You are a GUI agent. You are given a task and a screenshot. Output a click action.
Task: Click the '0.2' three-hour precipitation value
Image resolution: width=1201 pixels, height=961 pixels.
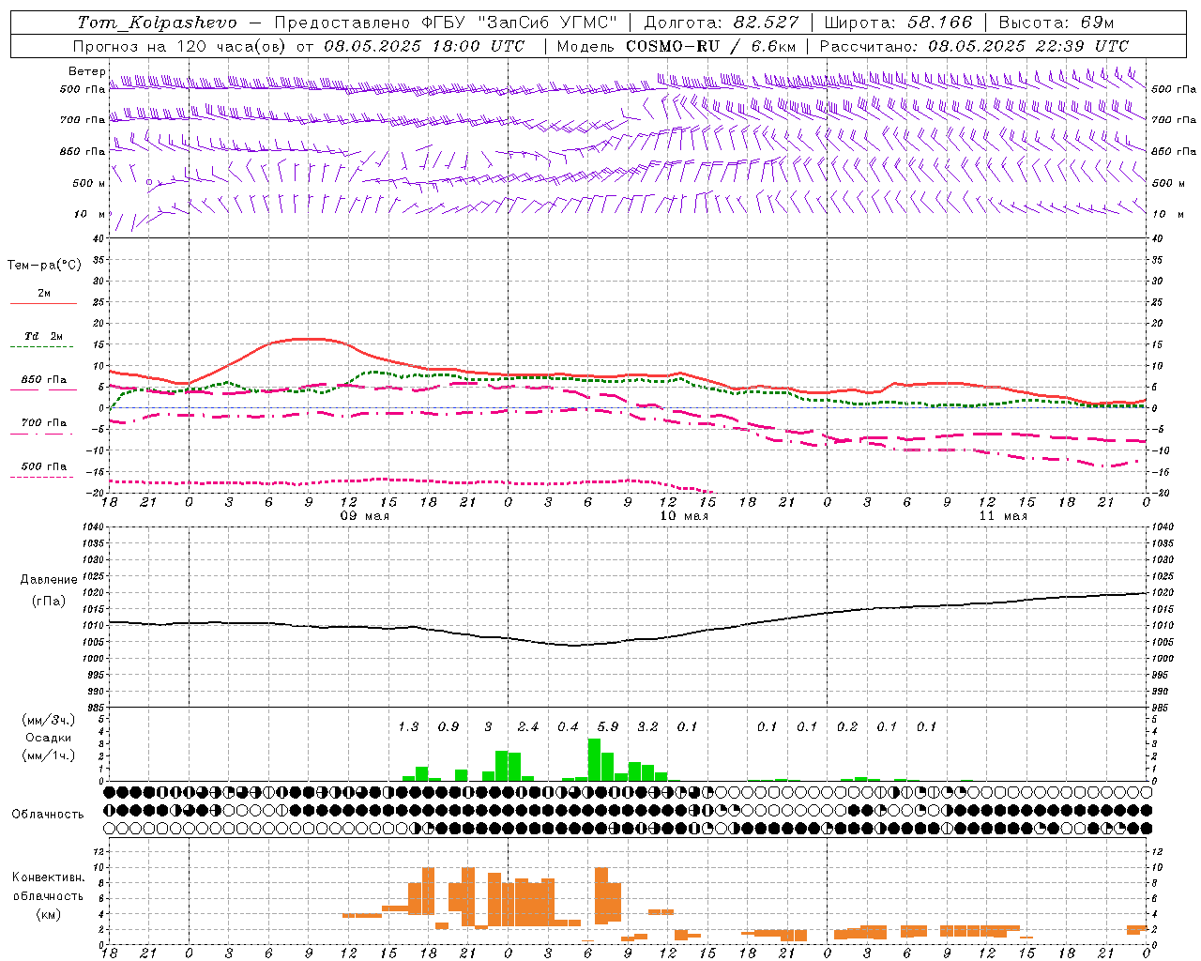pos(847,726)
